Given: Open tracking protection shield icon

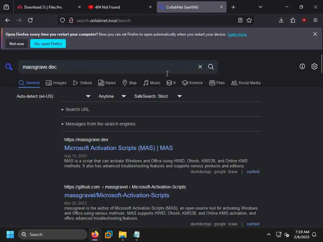Looking at the screenshot, I should point(62,20).
